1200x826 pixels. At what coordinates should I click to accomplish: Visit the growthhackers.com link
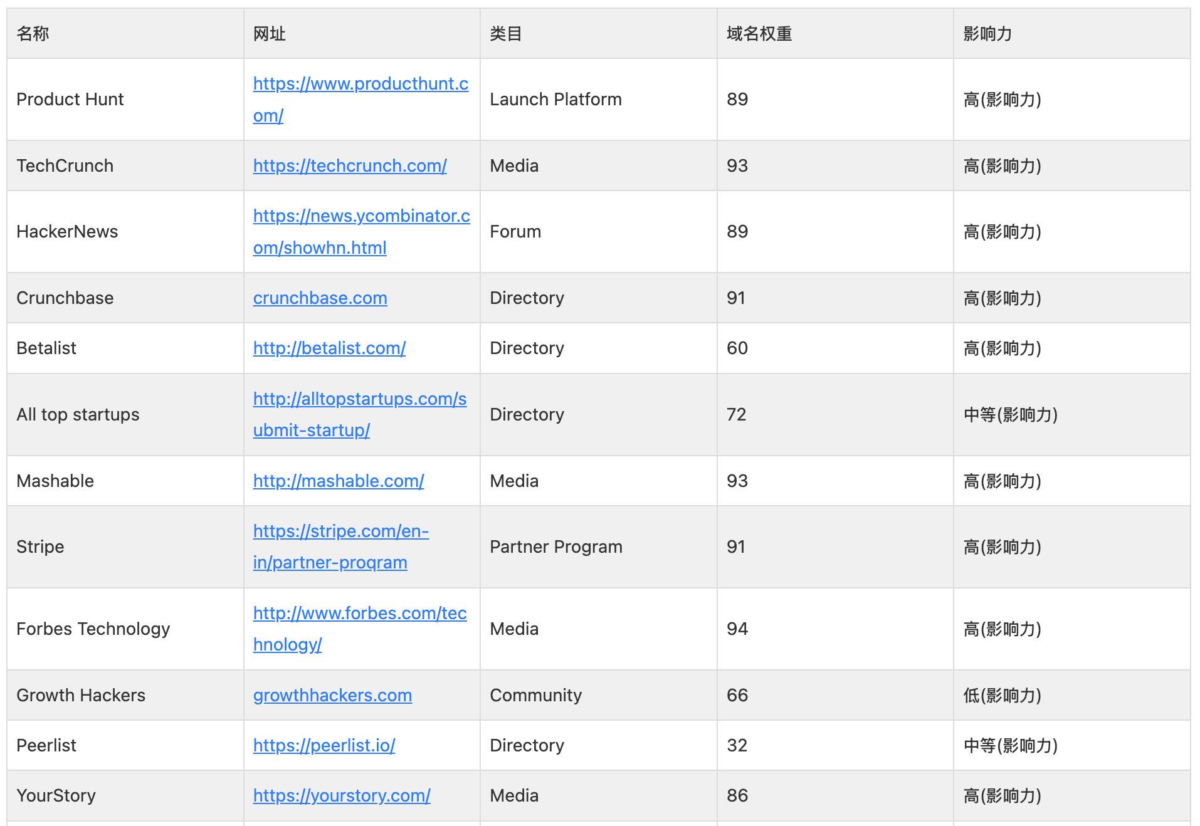pyautogui.click(x=332, y=695)
